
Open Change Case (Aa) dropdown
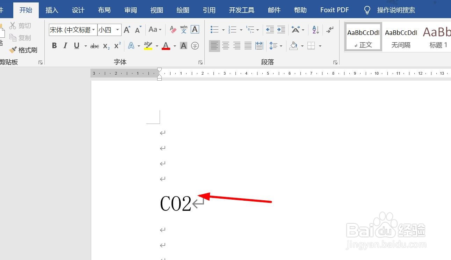155,30
